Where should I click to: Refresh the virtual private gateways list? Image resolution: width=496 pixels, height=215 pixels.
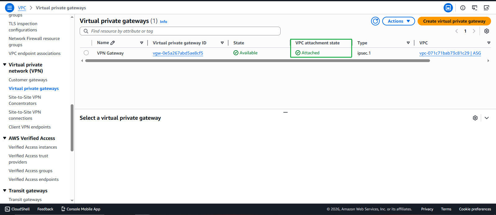pyautogui.click(x=375, y=21)
